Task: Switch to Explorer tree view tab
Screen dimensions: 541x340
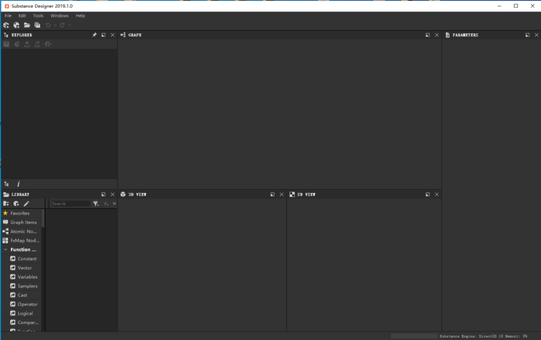Action: [x=7, y=184]
